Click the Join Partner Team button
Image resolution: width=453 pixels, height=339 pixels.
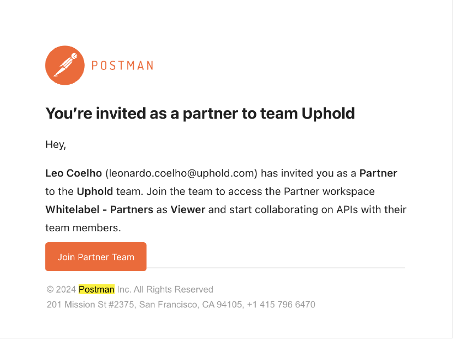pyautogui.click(x=96, y=257)
